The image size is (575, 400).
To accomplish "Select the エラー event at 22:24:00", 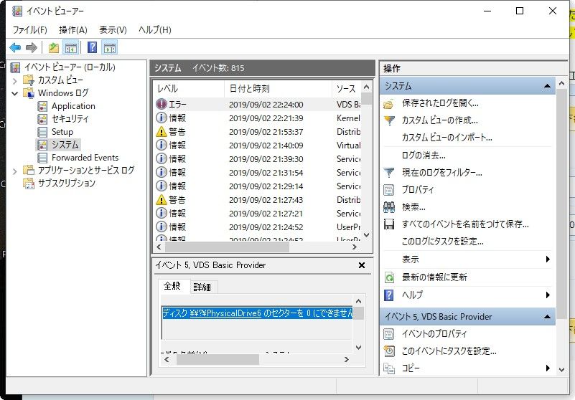I will pos(258,105).
